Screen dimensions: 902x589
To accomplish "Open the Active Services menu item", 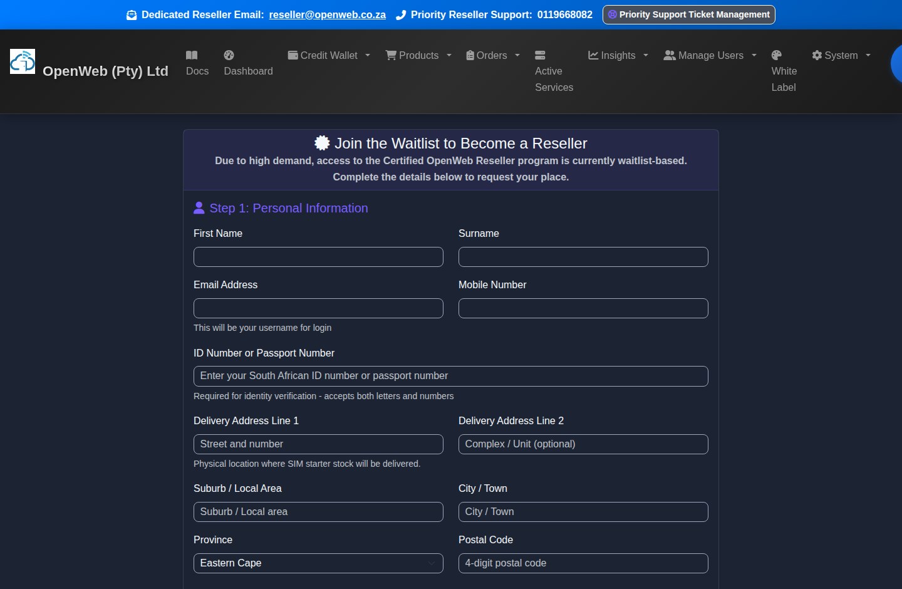I will pyautogui.click(x=554, y=71).
